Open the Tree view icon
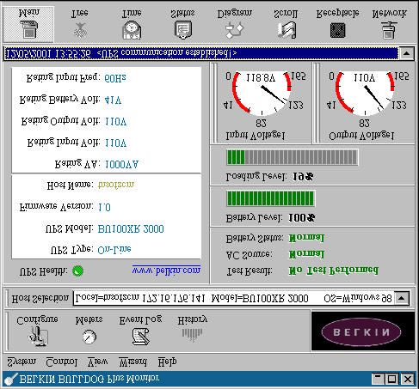This screenshot has width=419, height=389. click(x=80, y=30)
